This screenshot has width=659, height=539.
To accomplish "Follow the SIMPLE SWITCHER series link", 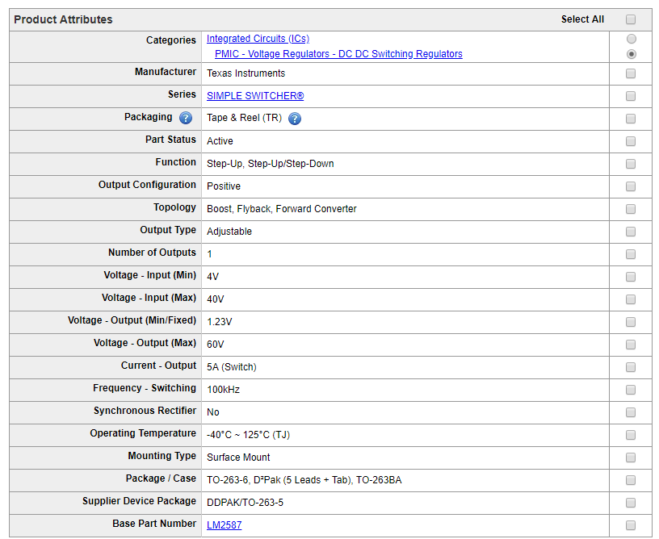I will click(x=255, y=96).
